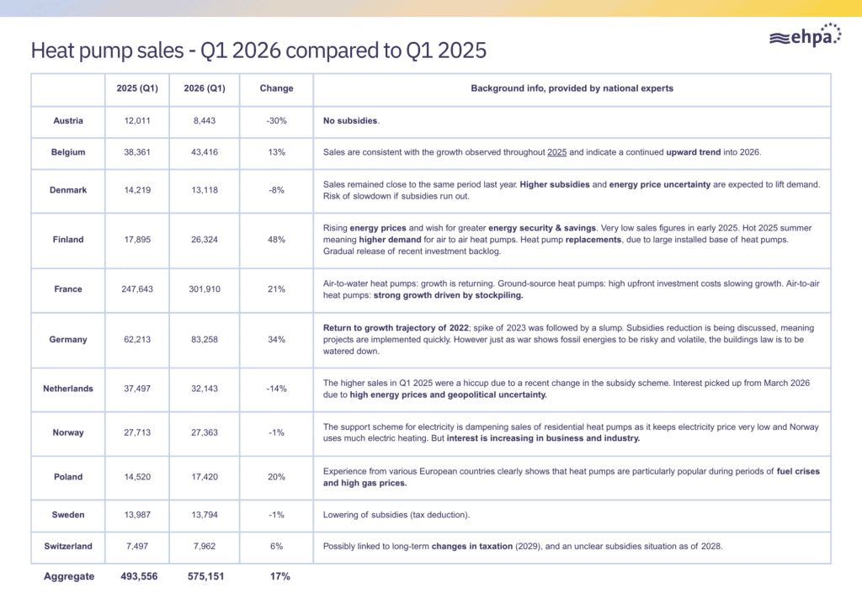
Task: Click Germany's 34% change cell
Action: [276, 339]
